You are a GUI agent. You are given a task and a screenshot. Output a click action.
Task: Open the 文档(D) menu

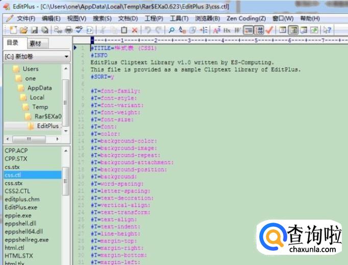pyautogui.click(x=128, y=18)
